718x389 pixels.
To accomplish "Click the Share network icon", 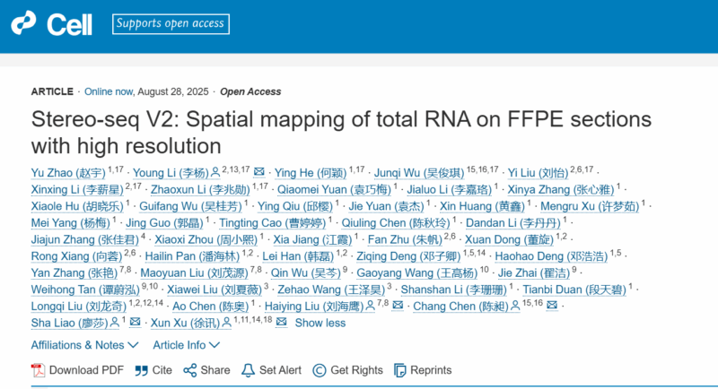I will (190, 370).
